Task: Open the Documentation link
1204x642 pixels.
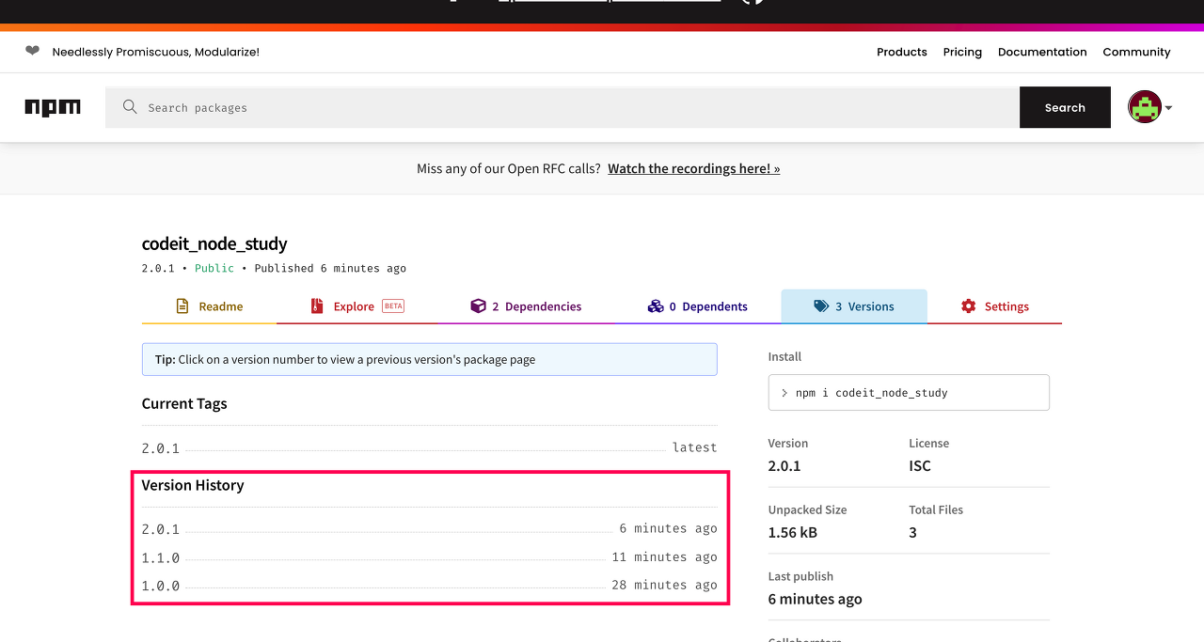Action: tap(1042, 52)
